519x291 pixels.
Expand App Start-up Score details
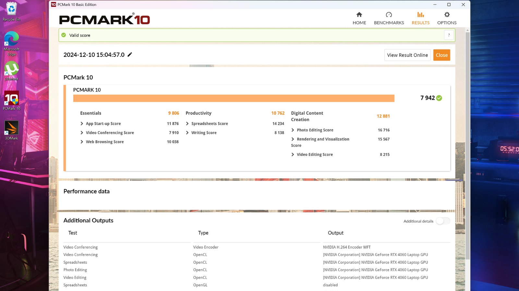(x=82, y=124)
